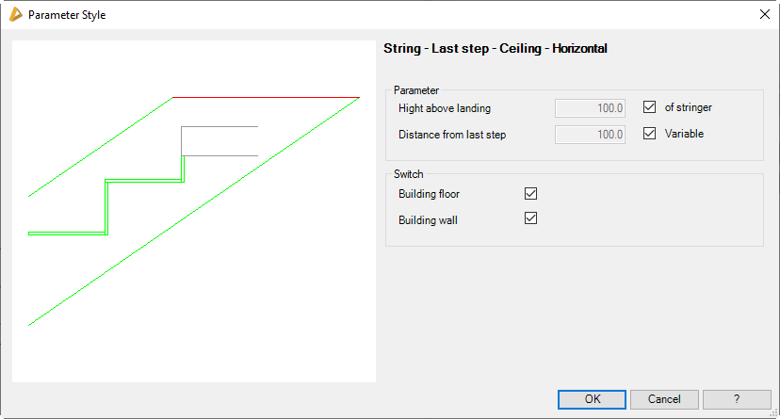The height and width of the screenshot is (419, 780).
Task: Click the 'Distance from last step' label
Action: pos(452,135)
